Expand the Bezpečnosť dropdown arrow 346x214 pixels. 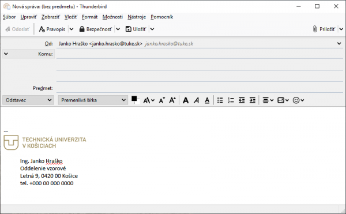click(118, 29)
